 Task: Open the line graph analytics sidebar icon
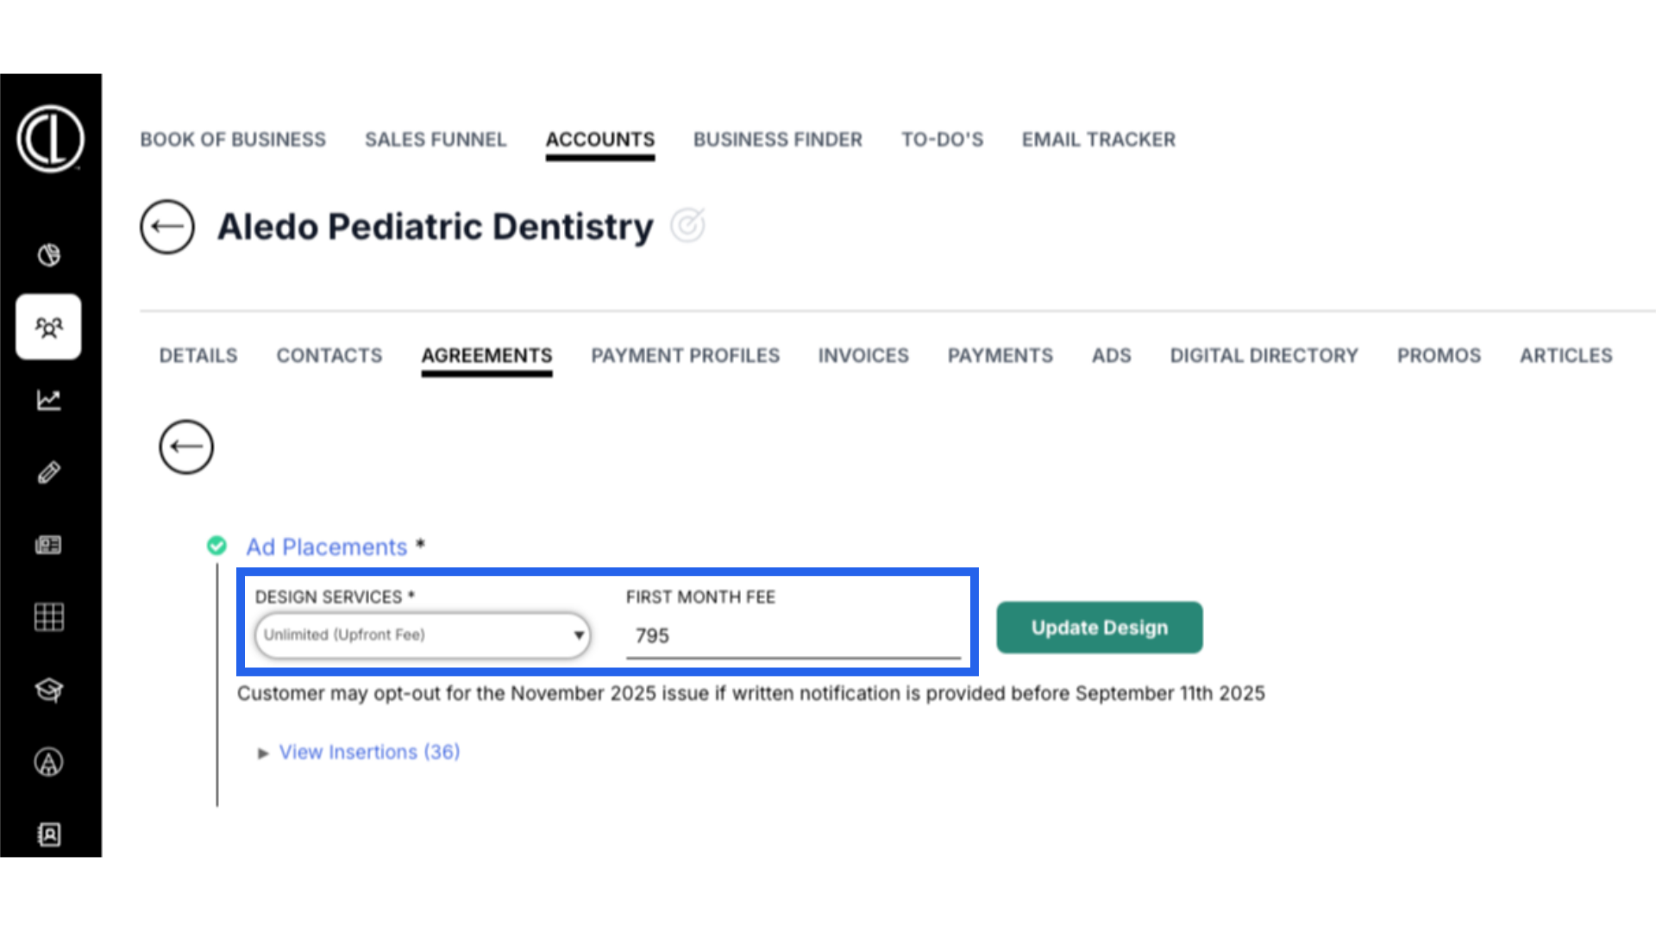coord(49,400)
